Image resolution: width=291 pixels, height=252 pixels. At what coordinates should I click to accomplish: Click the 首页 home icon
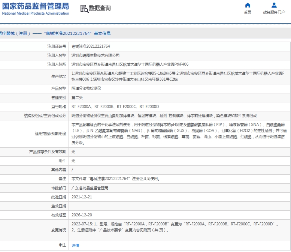coord(248,5)
